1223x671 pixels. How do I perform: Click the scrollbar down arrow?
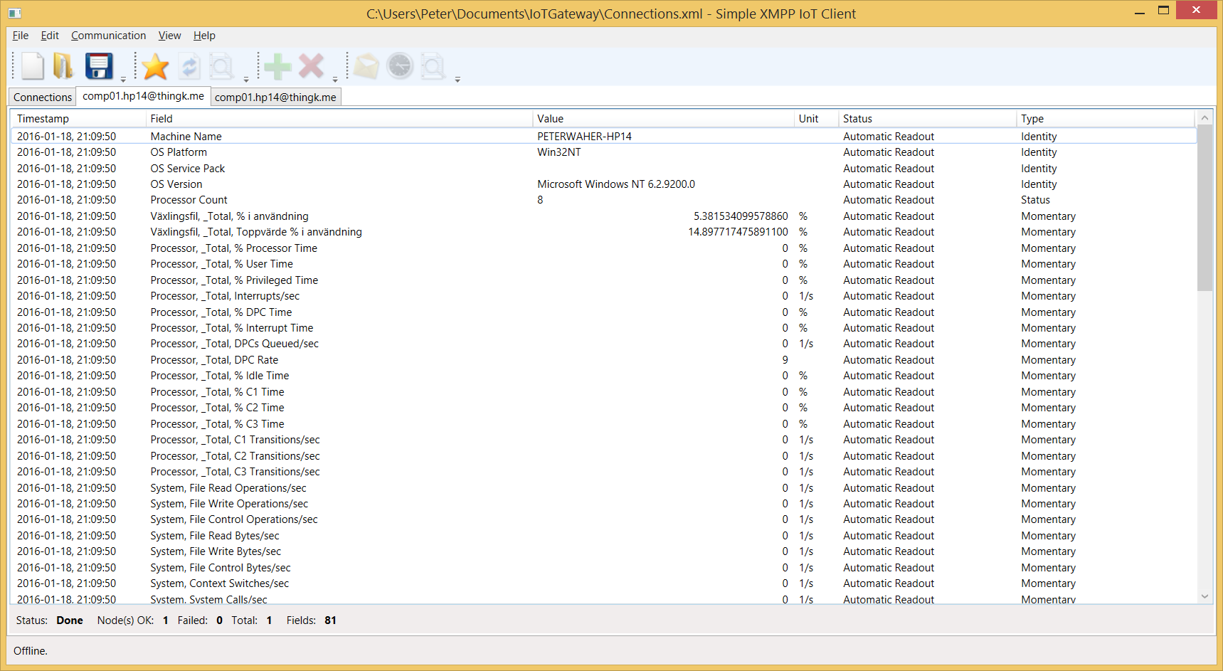point(1205,596)
